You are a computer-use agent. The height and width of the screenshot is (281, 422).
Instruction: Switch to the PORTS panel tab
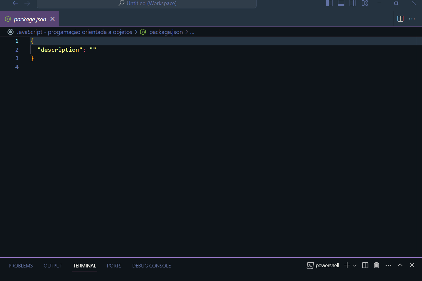(114, 266)
